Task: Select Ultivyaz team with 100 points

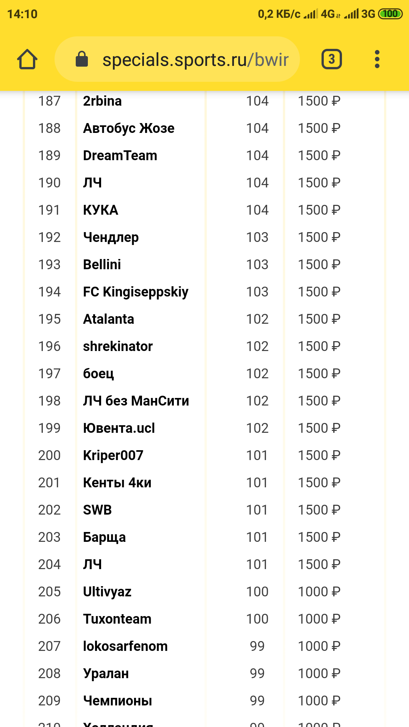Action: coord(107,592)
